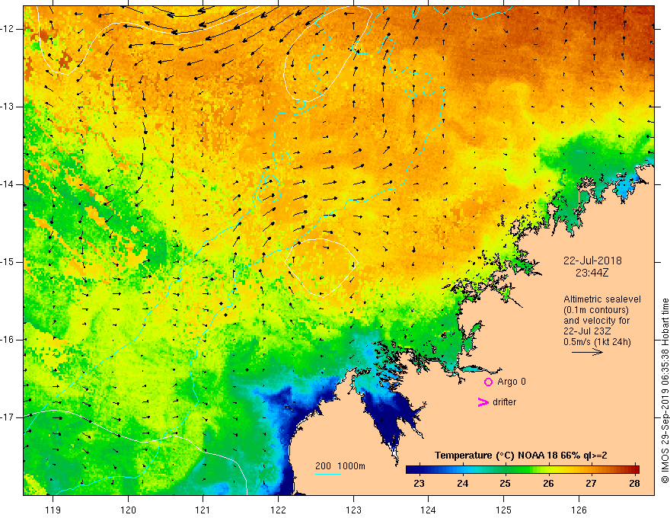Click the '22-Jul 23Z' legend line
This screenshot has width=670, height=518.
point(587,331)
